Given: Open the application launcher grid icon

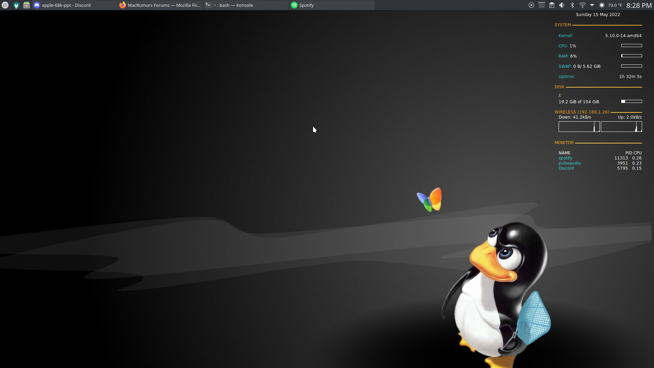Looking at the screenshot, I should point(5,5).
